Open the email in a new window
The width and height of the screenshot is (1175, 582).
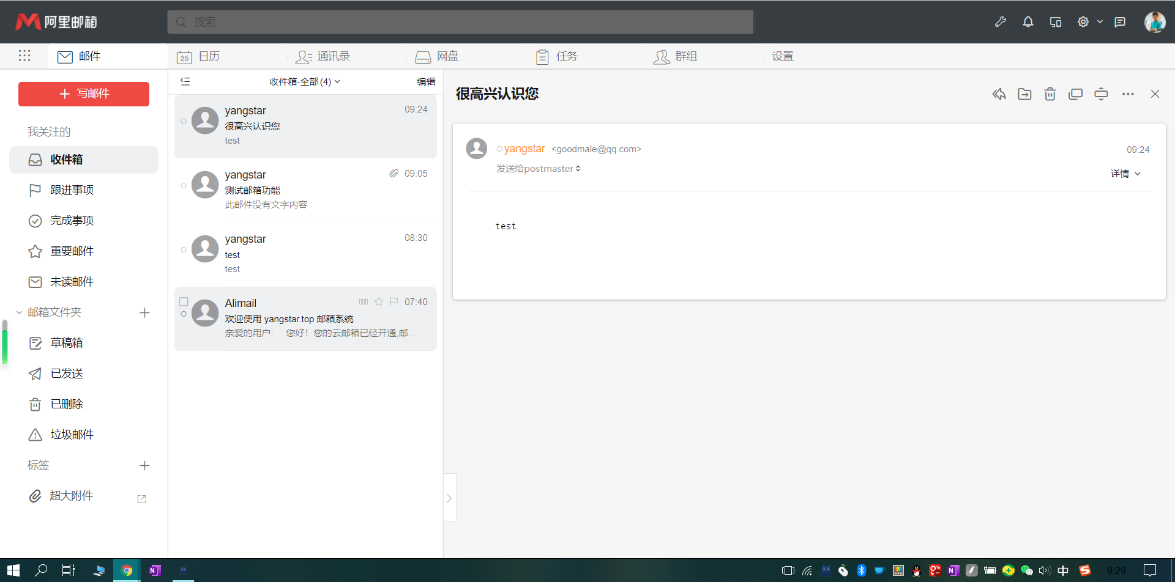[x=1075, y=94]
